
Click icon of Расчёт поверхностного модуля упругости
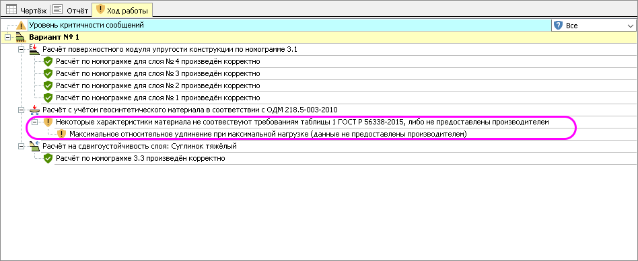[x=34, y=50]
